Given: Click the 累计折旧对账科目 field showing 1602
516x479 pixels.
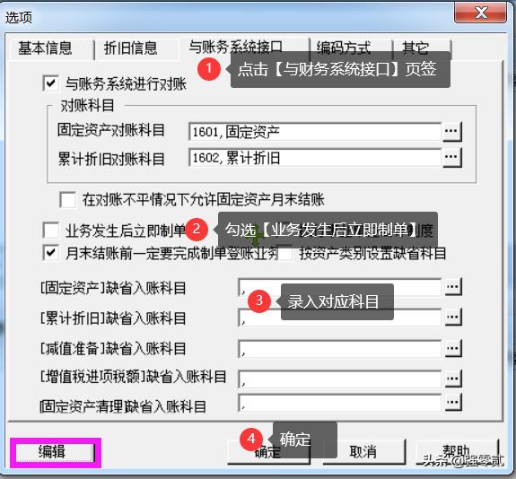Looking at the screenshot, I should [x=315, y=158].
